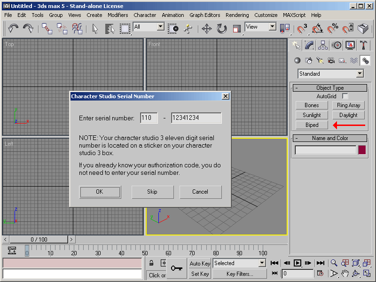Open the MAXScript menu
The width and height of the screenshot is (376, 282).
(294, 15)
